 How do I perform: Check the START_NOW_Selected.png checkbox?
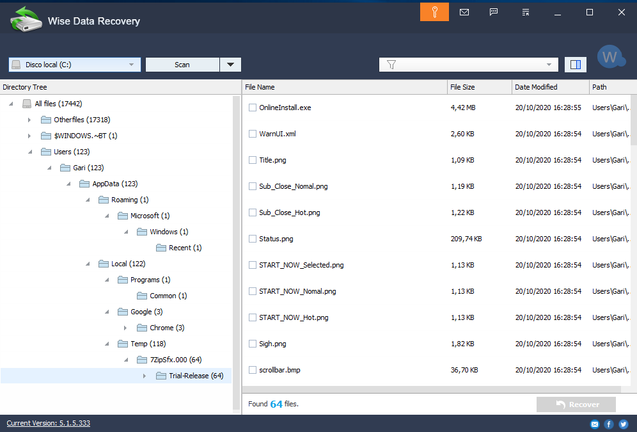(252, 265)
